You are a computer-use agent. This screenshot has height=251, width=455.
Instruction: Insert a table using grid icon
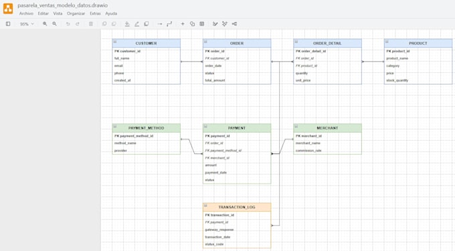(202, 24)
